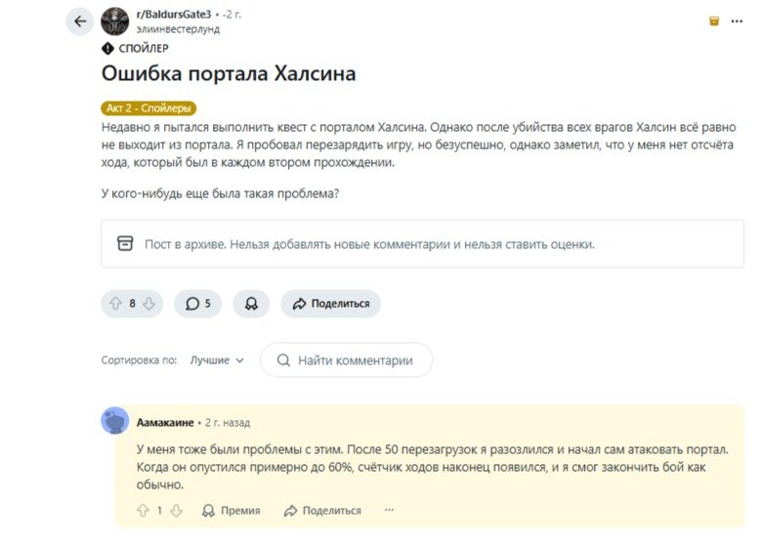
Task: Downvote the post
Action: point(148,304)
